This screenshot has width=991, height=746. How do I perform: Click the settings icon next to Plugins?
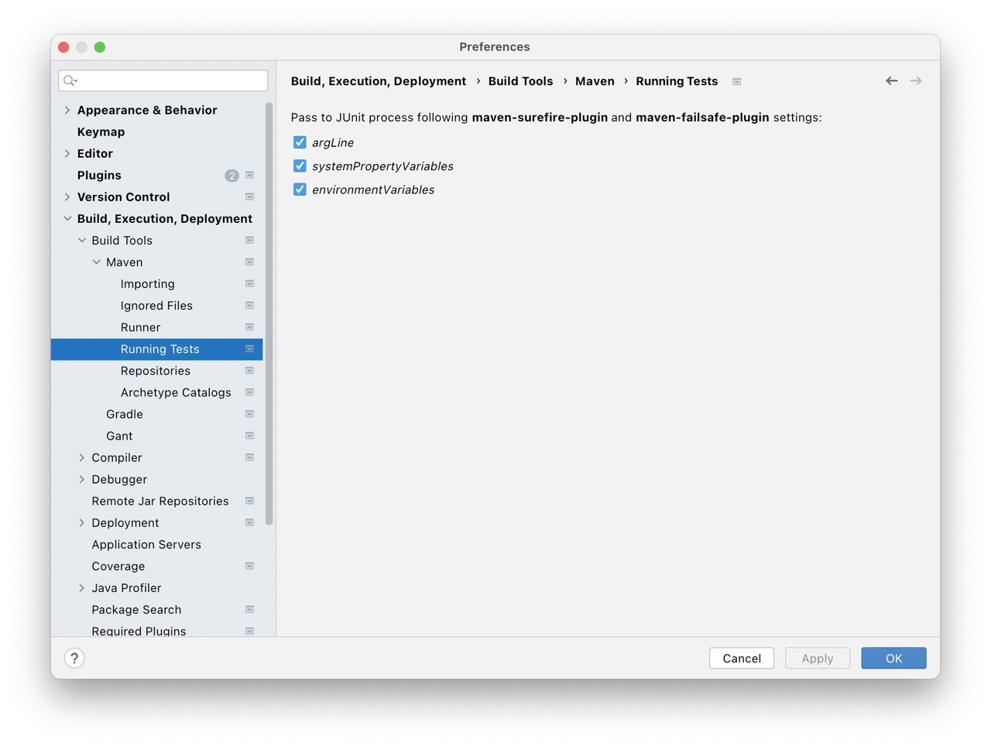point(249,175)
